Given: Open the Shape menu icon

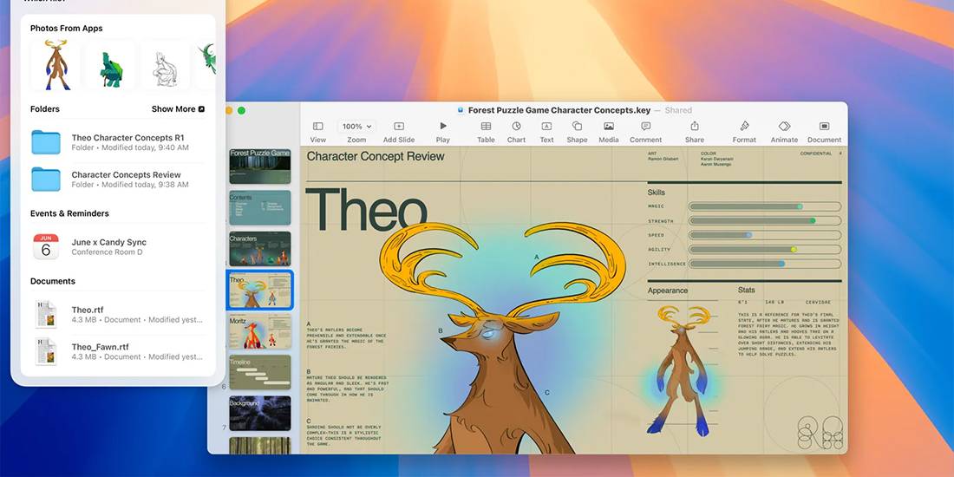Looking at the screenshot, I should (578, 126).
